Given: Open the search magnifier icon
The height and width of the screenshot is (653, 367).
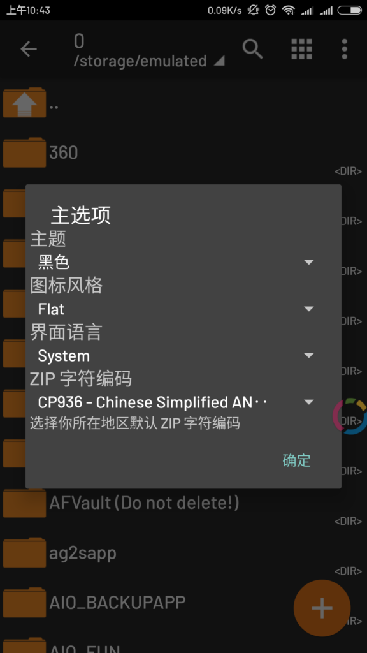Looking at the screenshot, I should [253, 50].
